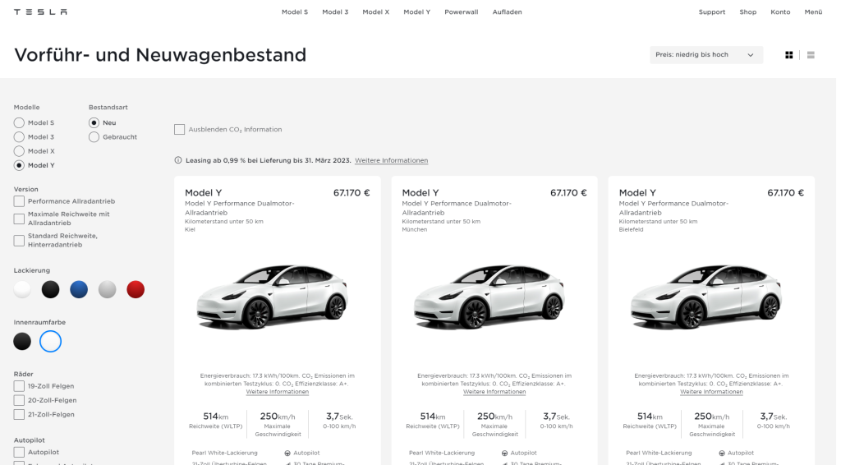Open Model X in top navigation
Screen dimensions: 841x465
(376, 12)
